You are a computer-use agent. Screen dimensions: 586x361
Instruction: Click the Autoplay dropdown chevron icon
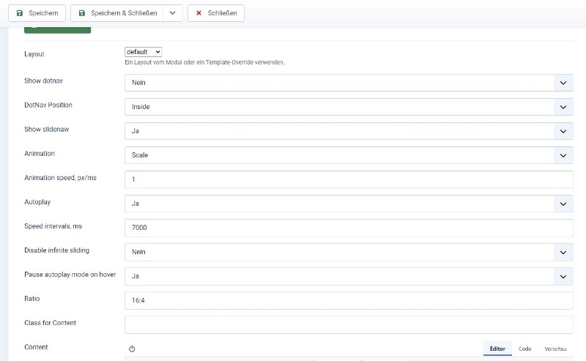point(563,204)
